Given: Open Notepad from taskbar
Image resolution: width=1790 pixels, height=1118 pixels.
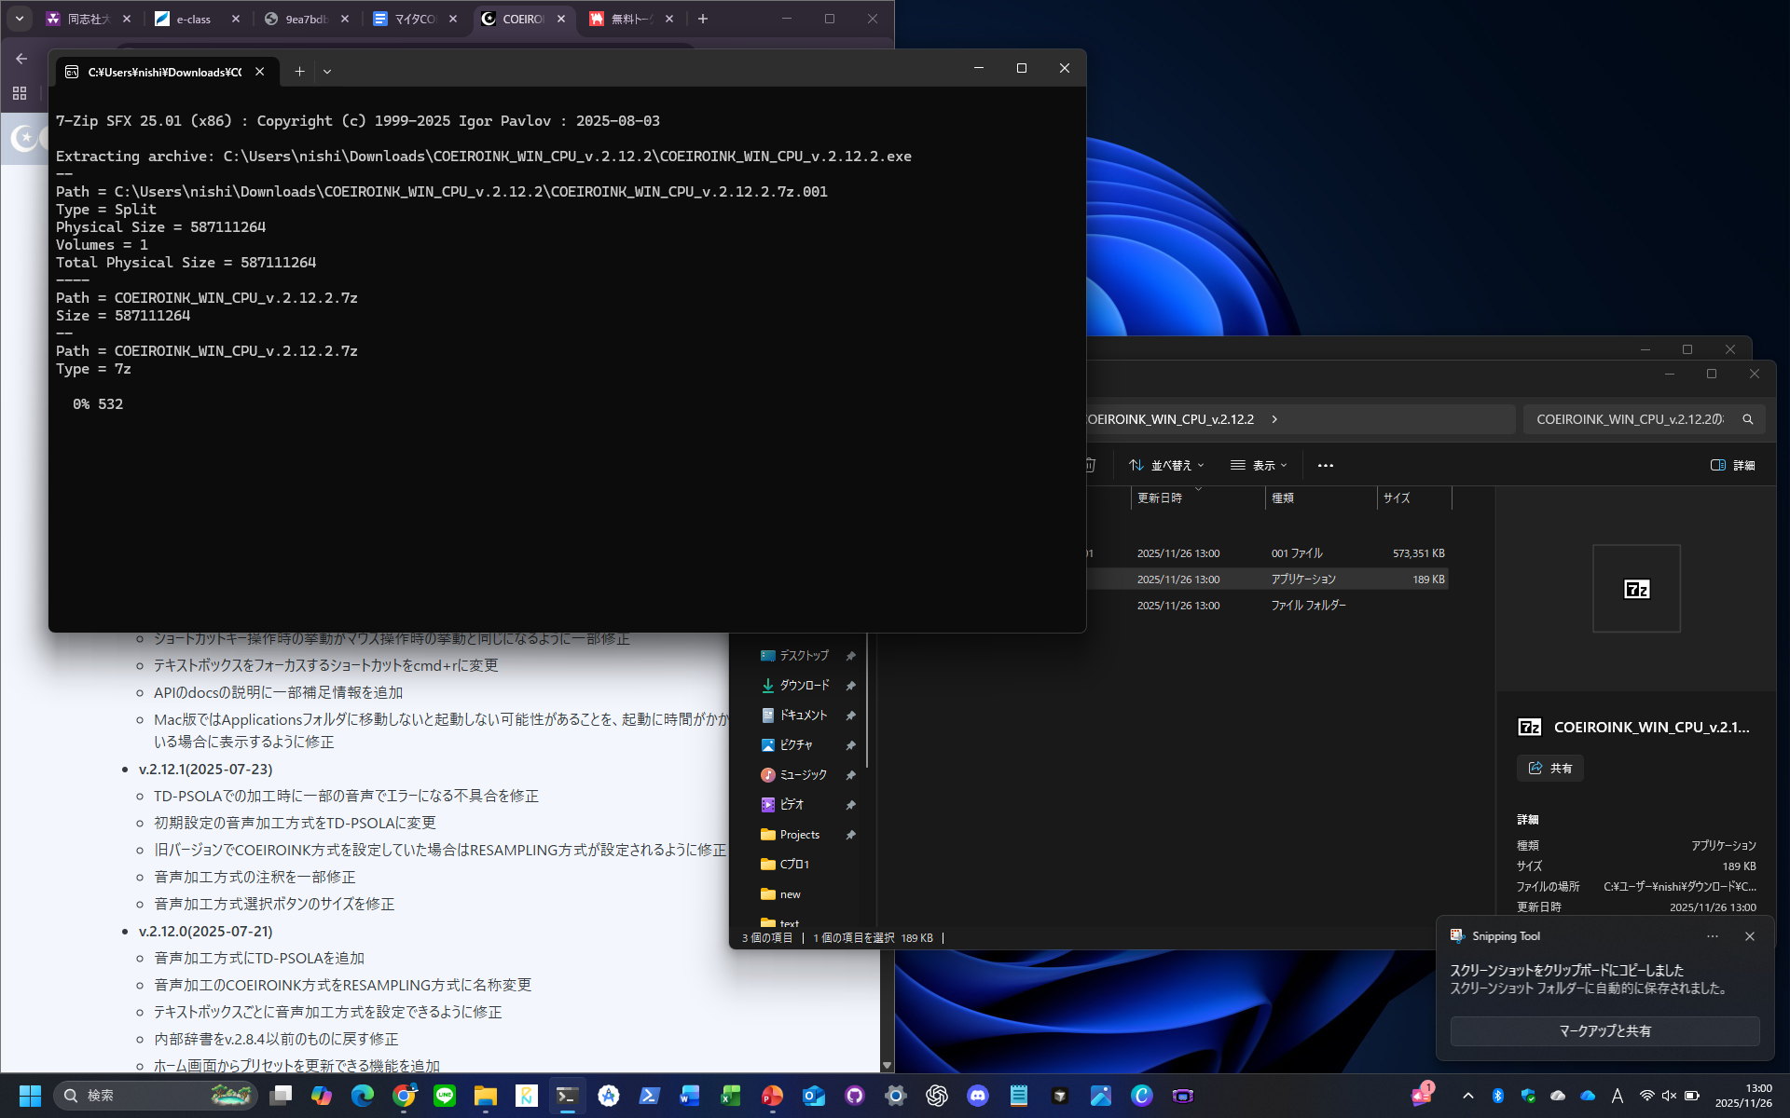Looking at the screenshot, I should (x=1019, y=1096).
